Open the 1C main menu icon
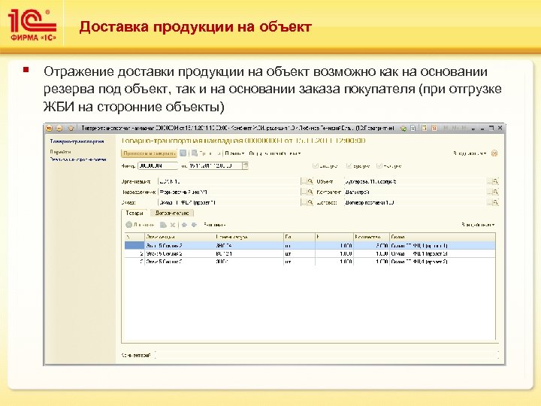The height and width of the screenshot is (406, 541). point(50,128)
